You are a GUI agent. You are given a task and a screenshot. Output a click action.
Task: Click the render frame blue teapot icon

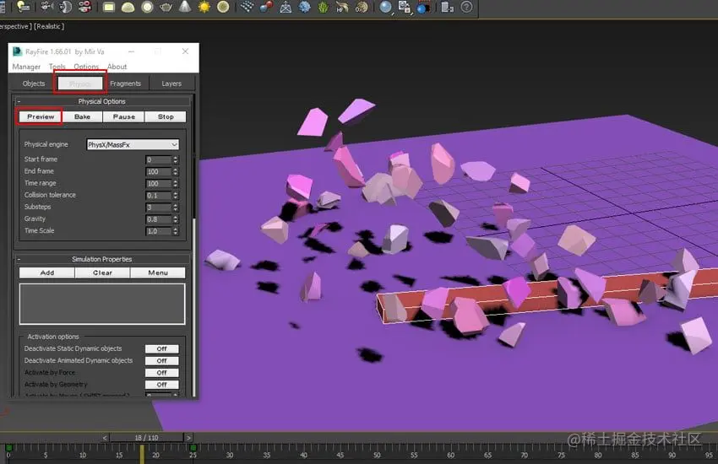(423, 8)
